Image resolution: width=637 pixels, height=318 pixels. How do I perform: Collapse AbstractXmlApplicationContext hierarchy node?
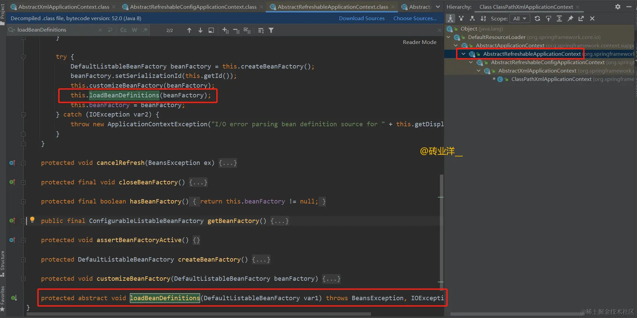(x=479, y=71)
